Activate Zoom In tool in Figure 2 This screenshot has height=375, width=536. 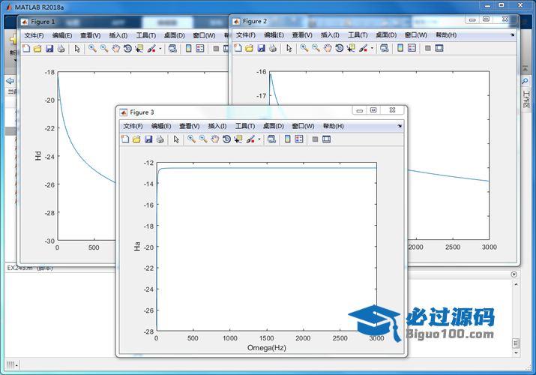click(304, 48)
